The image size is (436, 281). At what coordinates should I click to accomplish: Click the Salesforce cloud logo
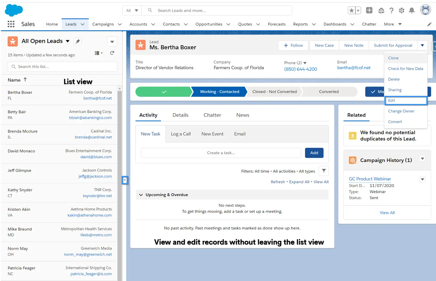click(14, 10)
